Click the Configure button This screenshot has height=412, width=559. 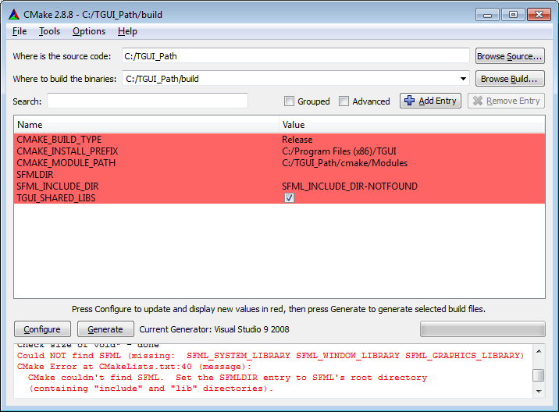click(42, 329)
